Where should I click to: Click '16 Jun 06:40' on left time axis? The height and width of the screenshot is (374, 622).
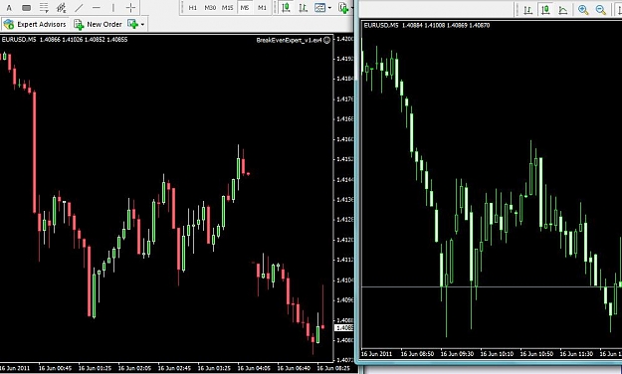coord(294,368)
